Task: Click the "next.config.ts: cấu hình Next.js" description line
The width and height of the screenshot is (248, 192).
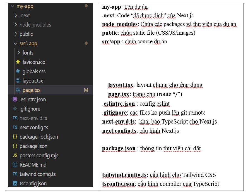Action: [x=140, y=131]
